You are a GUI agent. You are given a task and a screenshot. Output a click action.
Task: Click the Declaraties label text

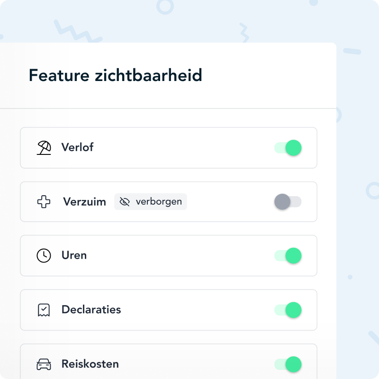click(91, 310)
